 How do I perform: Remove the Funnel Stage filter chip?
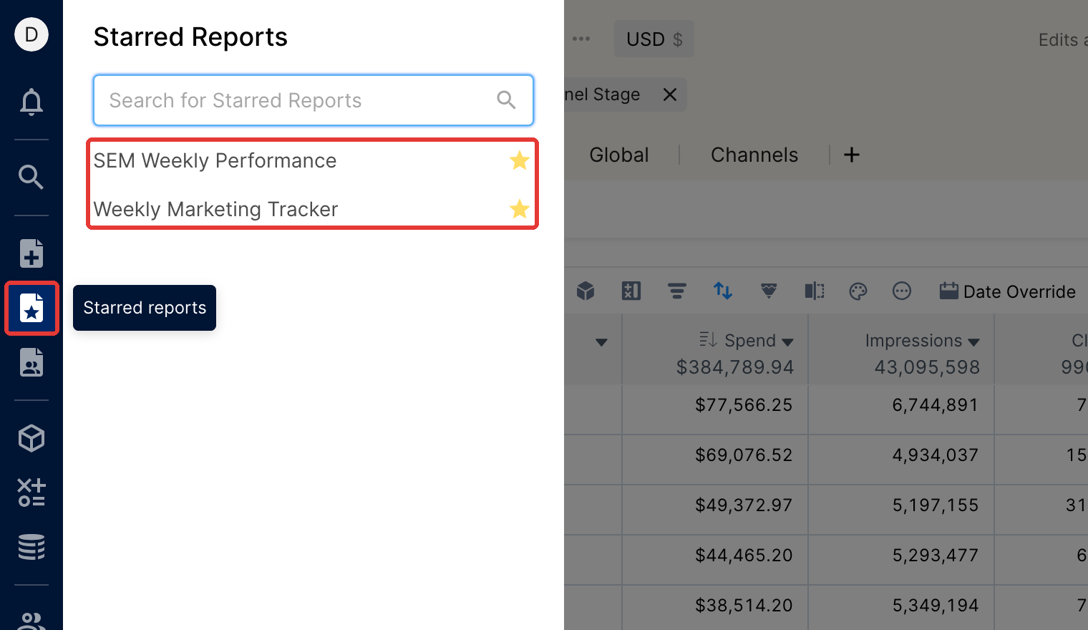pos(670,94)
